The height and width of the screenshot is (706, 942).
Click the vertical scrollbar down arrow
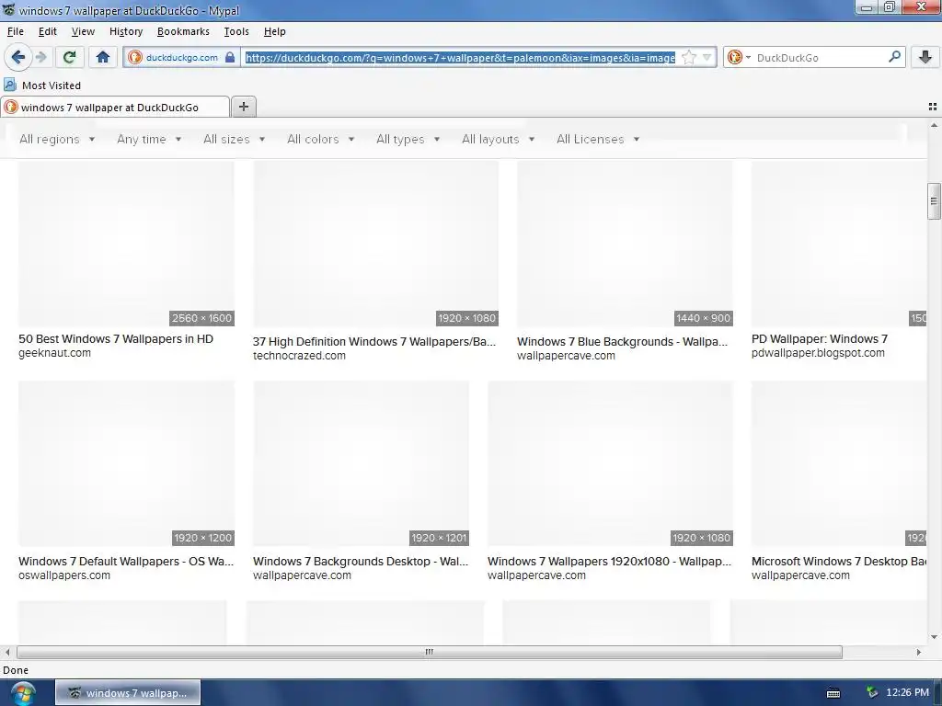(x=934, y=638)
